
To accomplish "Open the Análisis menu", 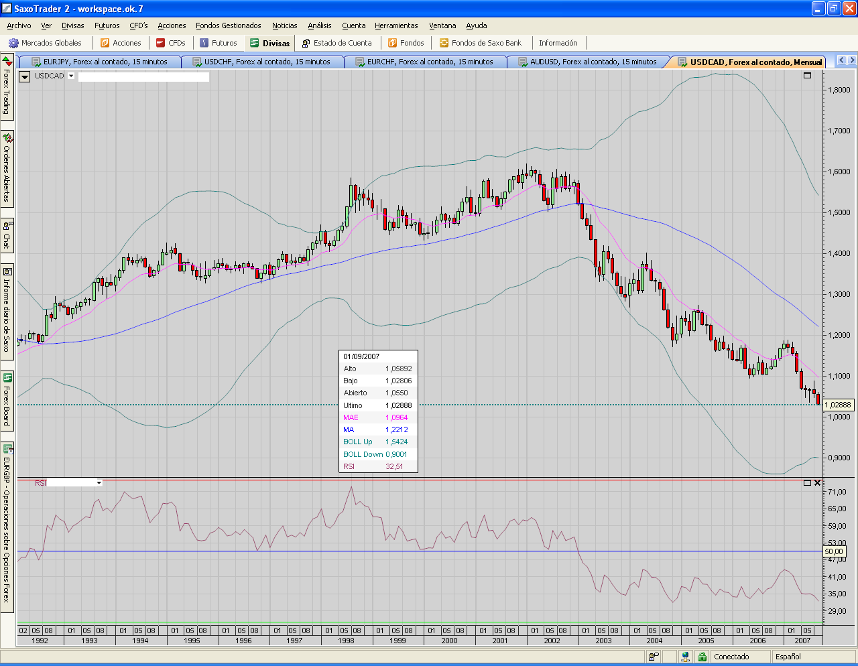I will (x=319, y=25).
